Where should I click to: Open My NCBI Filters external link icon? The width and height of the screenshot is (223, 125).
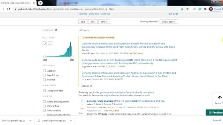(x=56, y=30)
